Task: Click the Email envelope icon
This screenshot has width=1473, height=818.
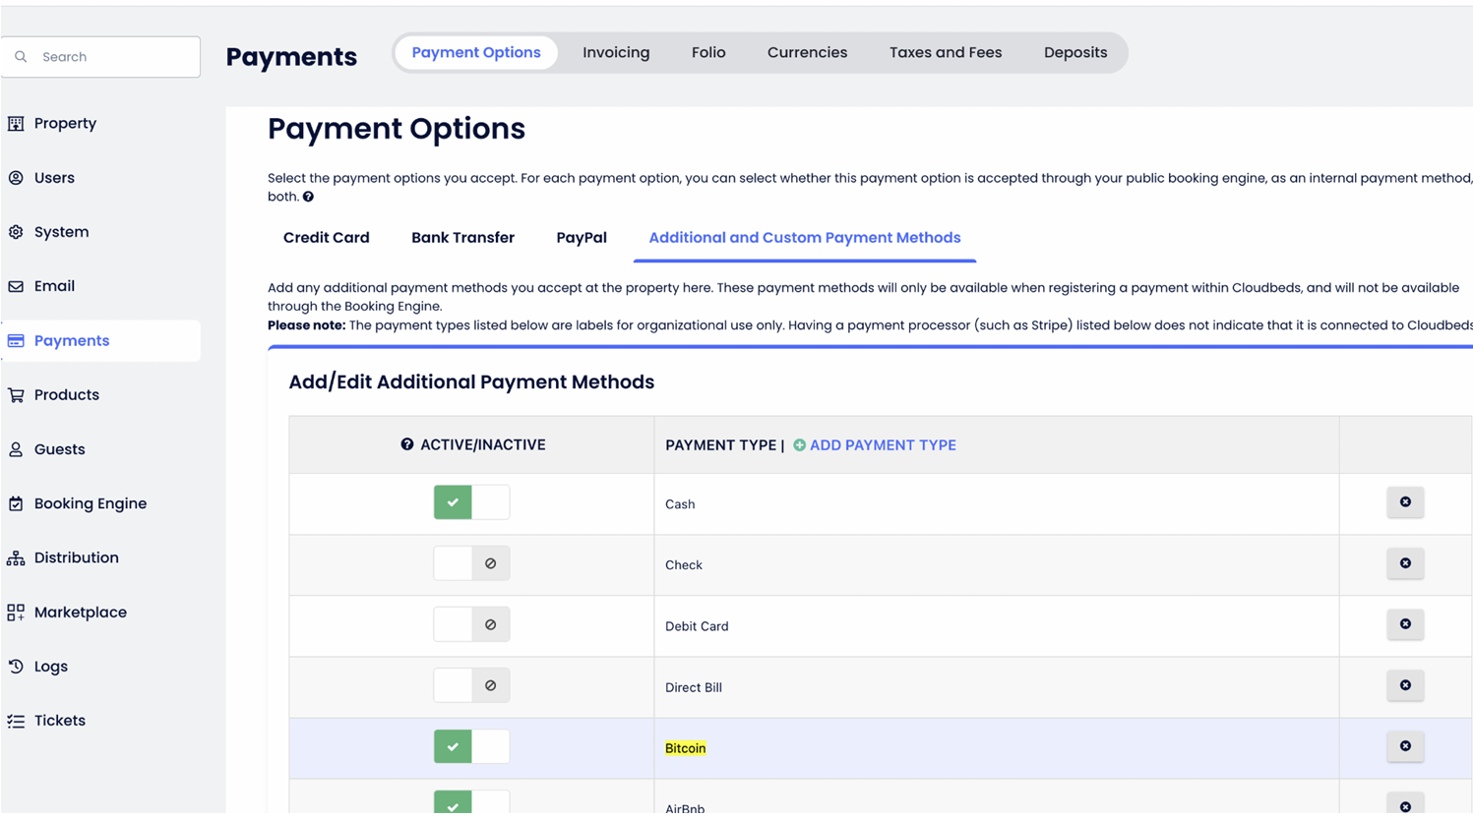Action: pyautogui.click(x=16, y=286)
